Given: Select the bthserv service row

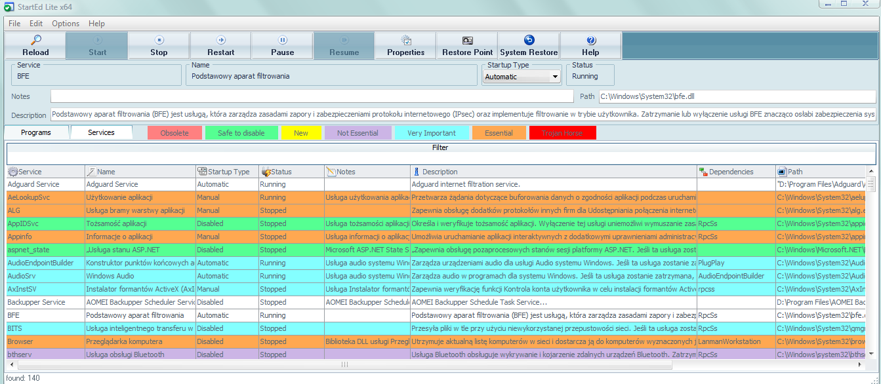Looking at the screenshot, I should pyautogui.click(x=436, y=355).
